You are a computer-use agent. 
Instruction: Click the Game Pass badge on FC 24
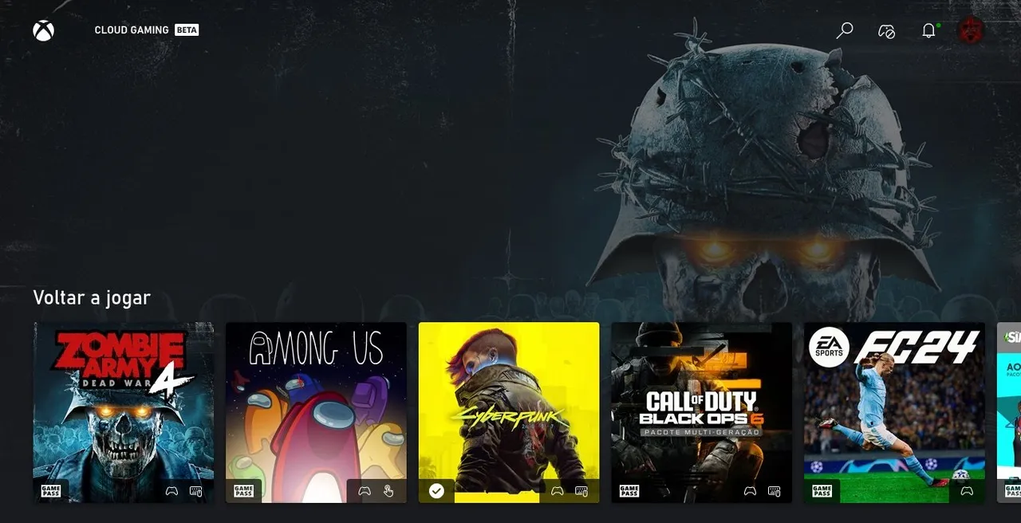[x=822, y=491]
